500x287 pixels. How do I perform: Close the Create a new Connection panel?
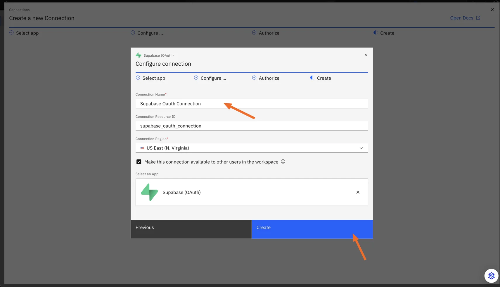click(x=492, y=10)
